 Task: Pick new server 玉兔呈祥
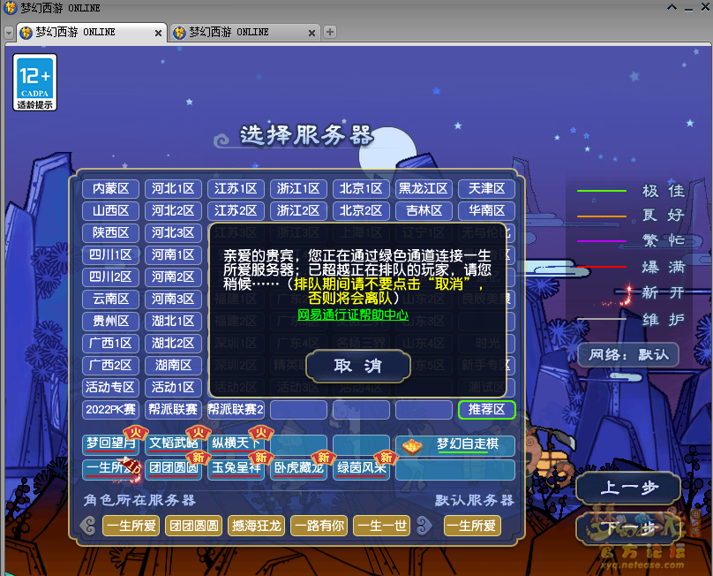pos(236,468)
